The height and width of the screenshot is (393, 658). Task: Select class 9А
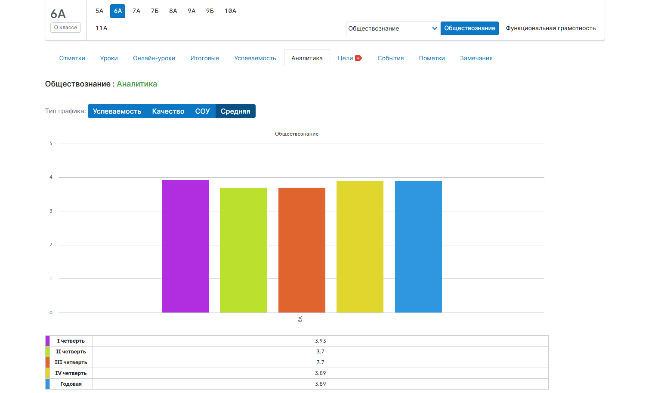[x=192, y=11]
